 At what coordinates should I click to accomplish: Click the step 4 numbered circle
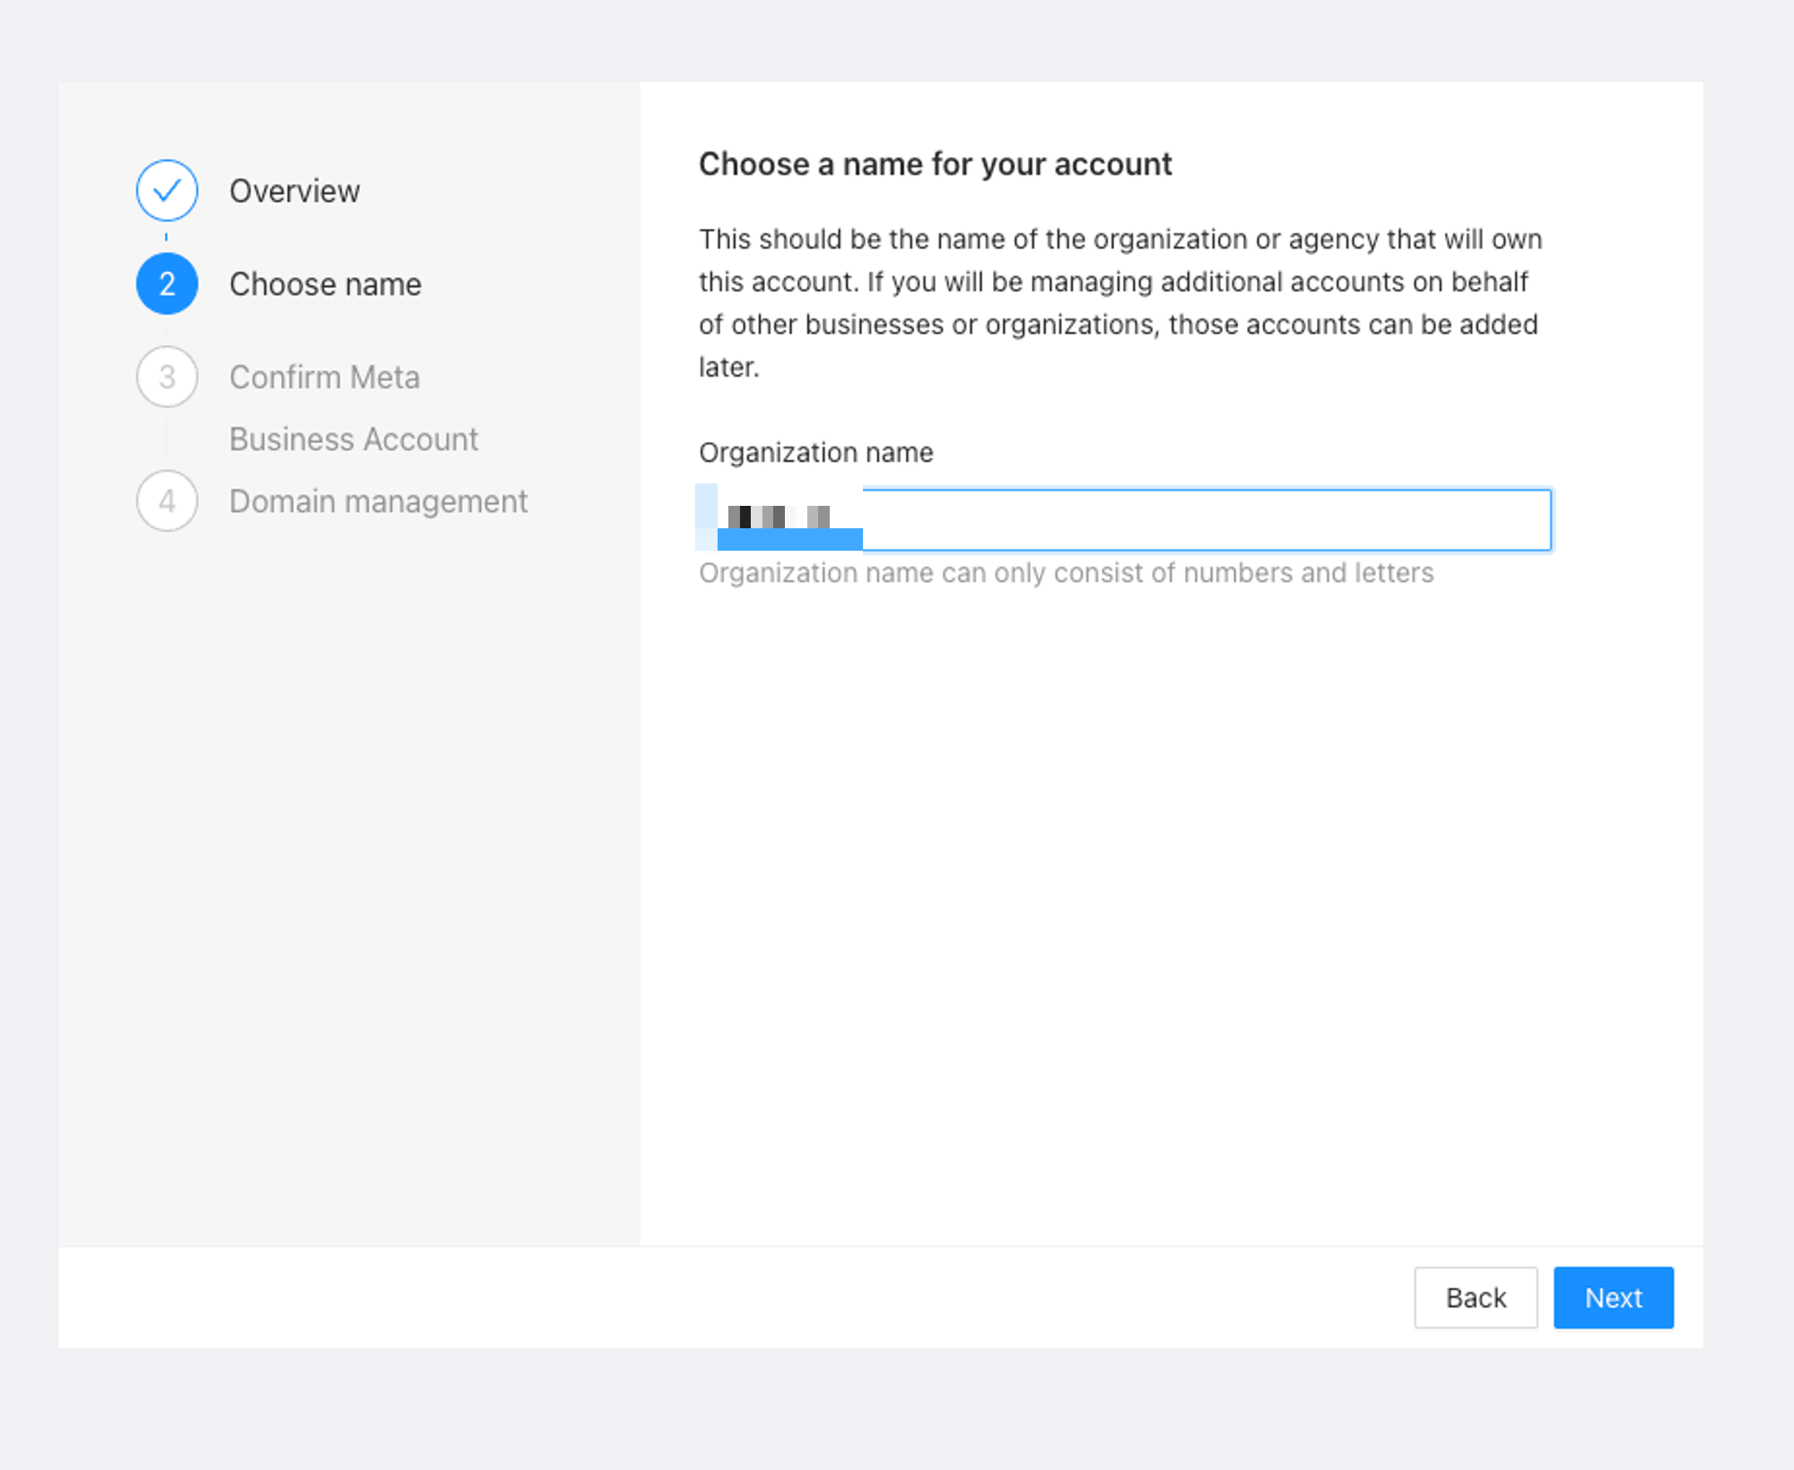click(167, 500)
